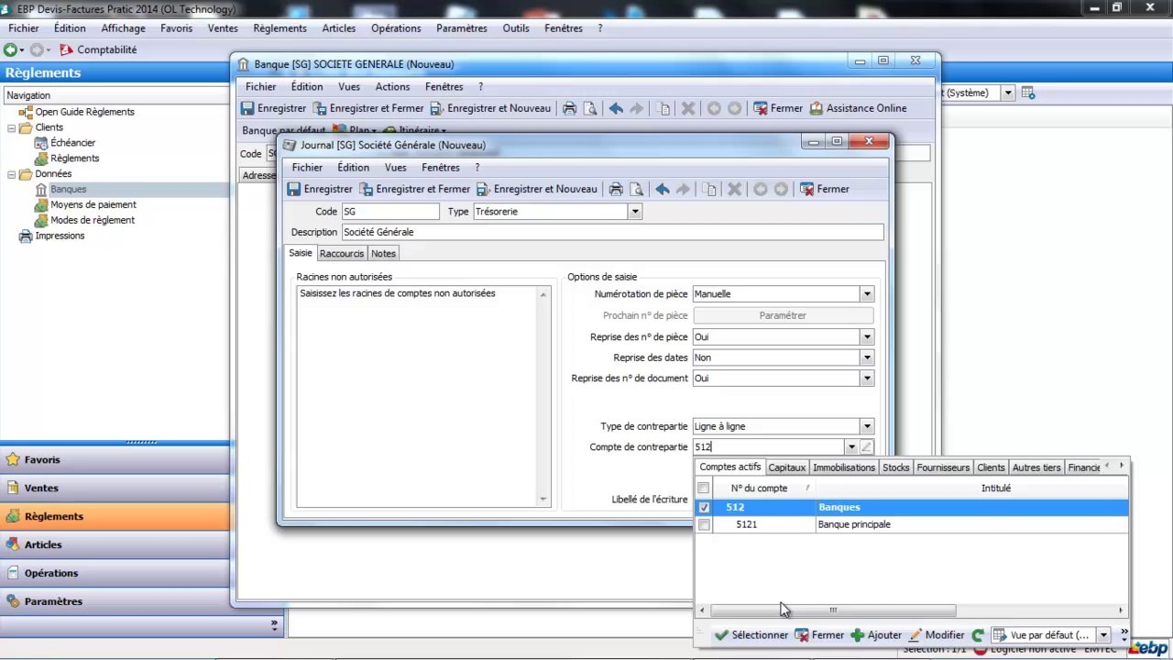
Task: Click Enregistrer et Nouveau in Banque window
Action: (x=489, y=108)
